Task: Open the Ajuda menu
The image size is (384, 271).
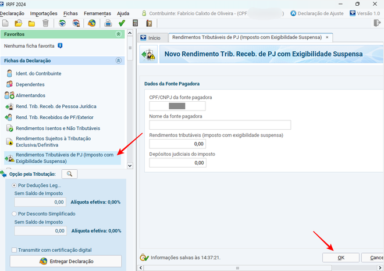Action: point(123,13)
